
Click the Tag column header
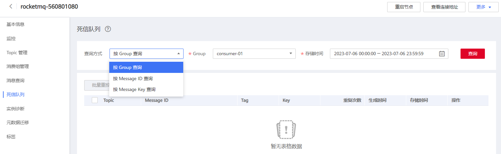(244, 100)
